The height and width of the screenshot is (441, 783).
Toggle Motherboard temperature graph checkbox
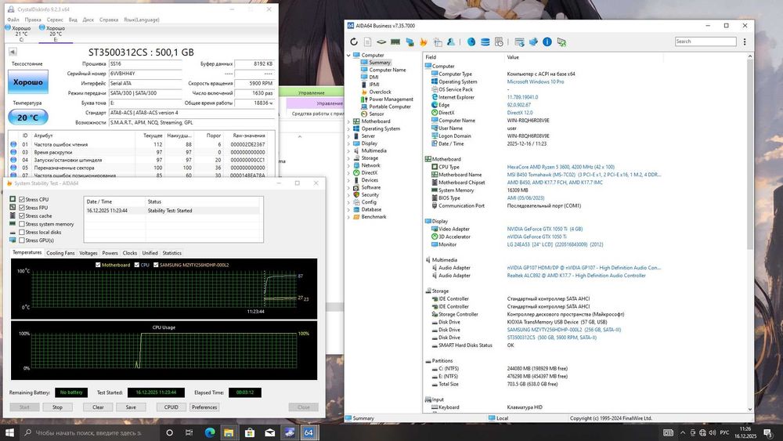click(x=98, y=265)
